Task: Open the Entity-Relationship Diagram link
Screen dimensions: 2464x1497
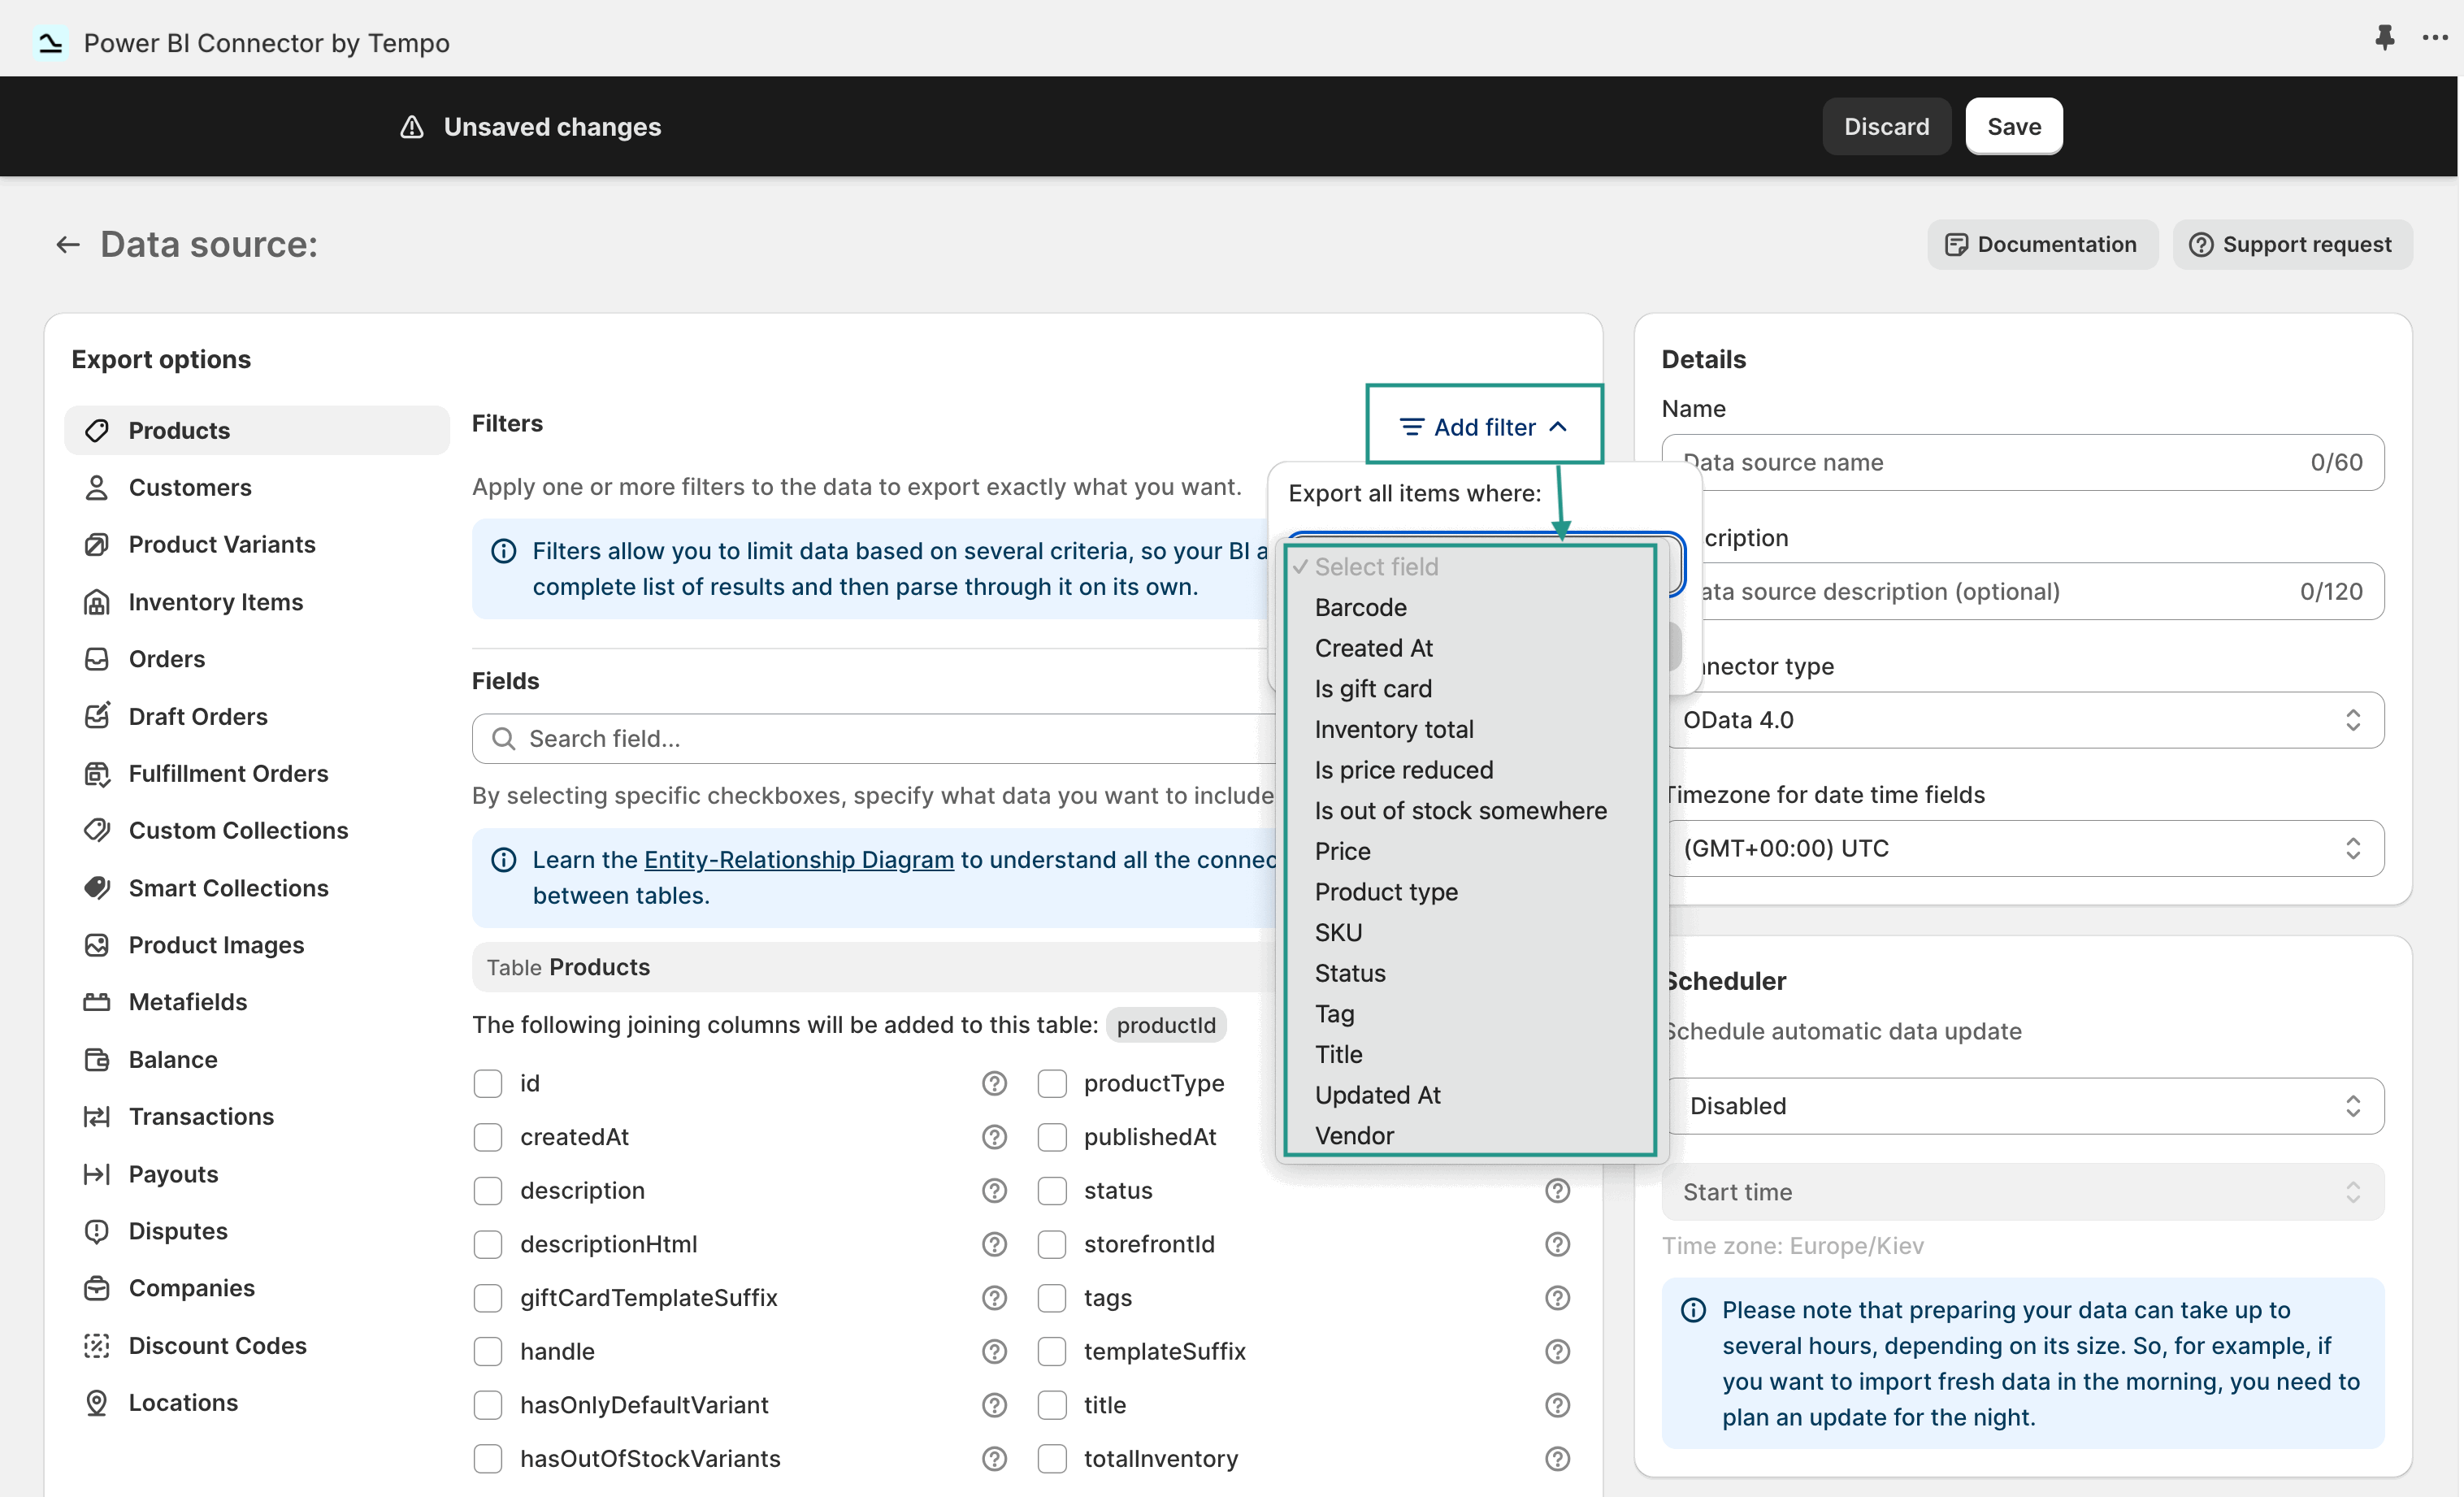Action: pos(798,860)
